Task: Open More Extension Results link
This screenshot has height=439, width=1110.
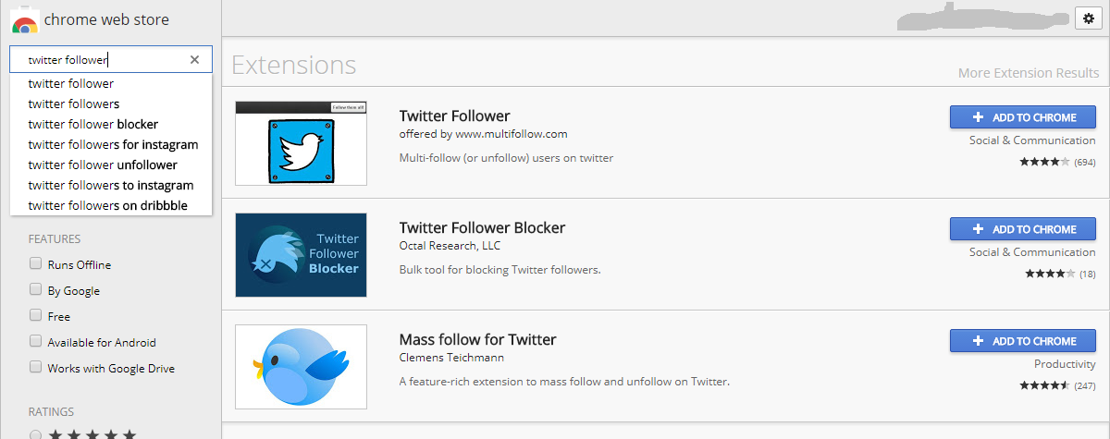Action: pyautogui.click(x=1028, y=73)
